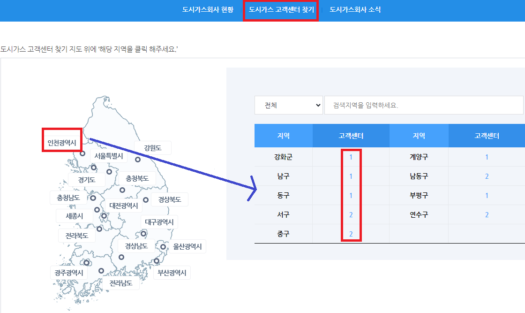Viewport: 525px width, 313px height.
Task: Go to the 도시가스회사 현황 menu
Action: 207,9
